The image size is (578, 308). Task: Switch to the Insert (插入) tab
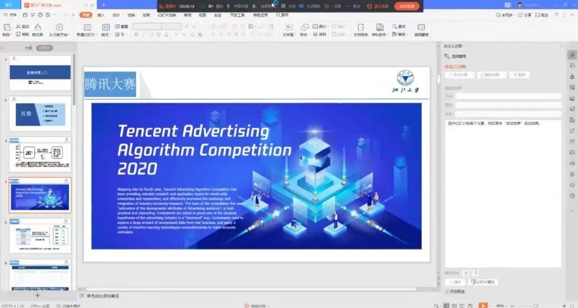pyautogui.click(x=100, y=15)
